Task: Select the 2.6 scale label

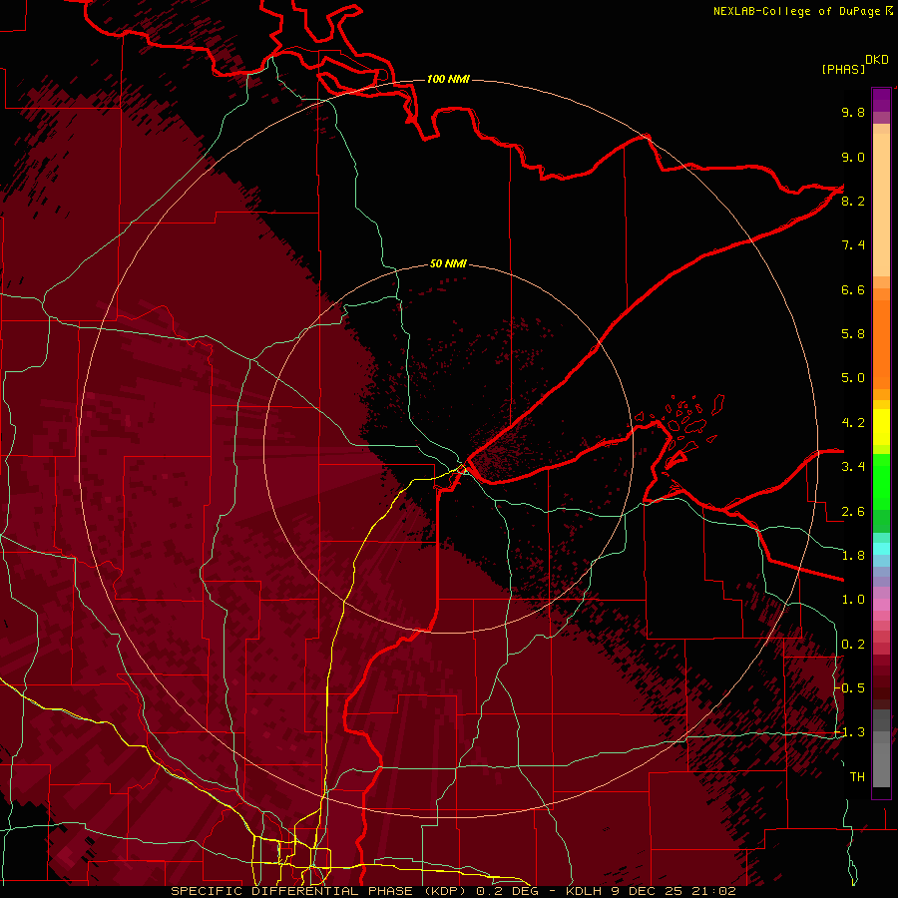Action: click(x=853, y=512)
